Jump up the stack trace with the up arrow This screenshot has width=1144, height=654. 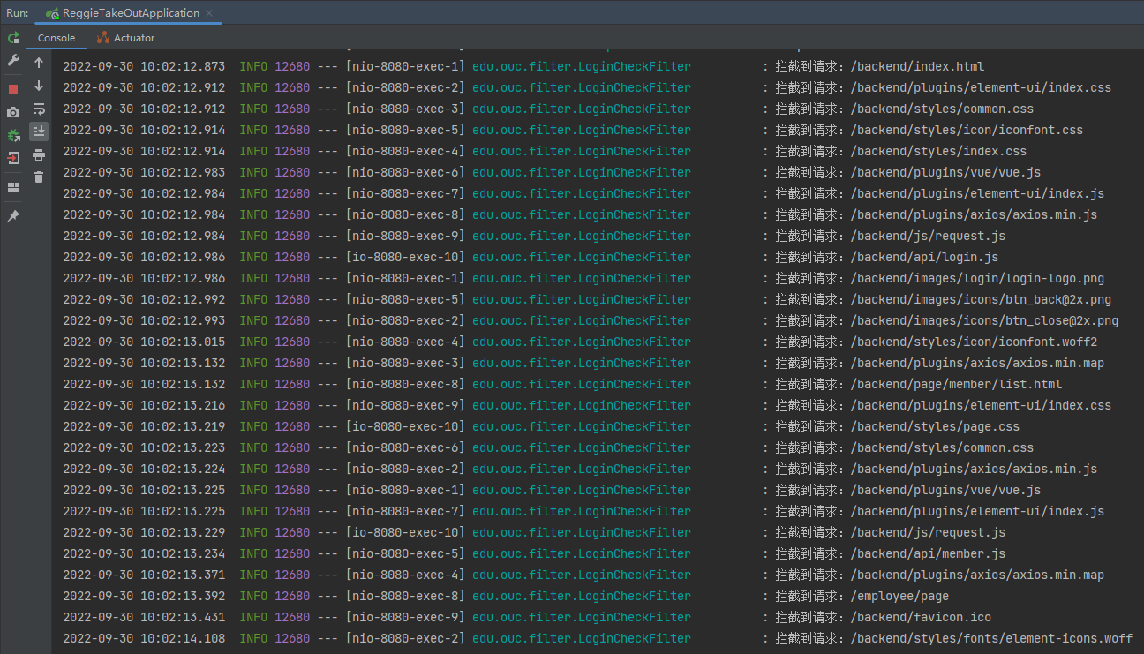38,63
